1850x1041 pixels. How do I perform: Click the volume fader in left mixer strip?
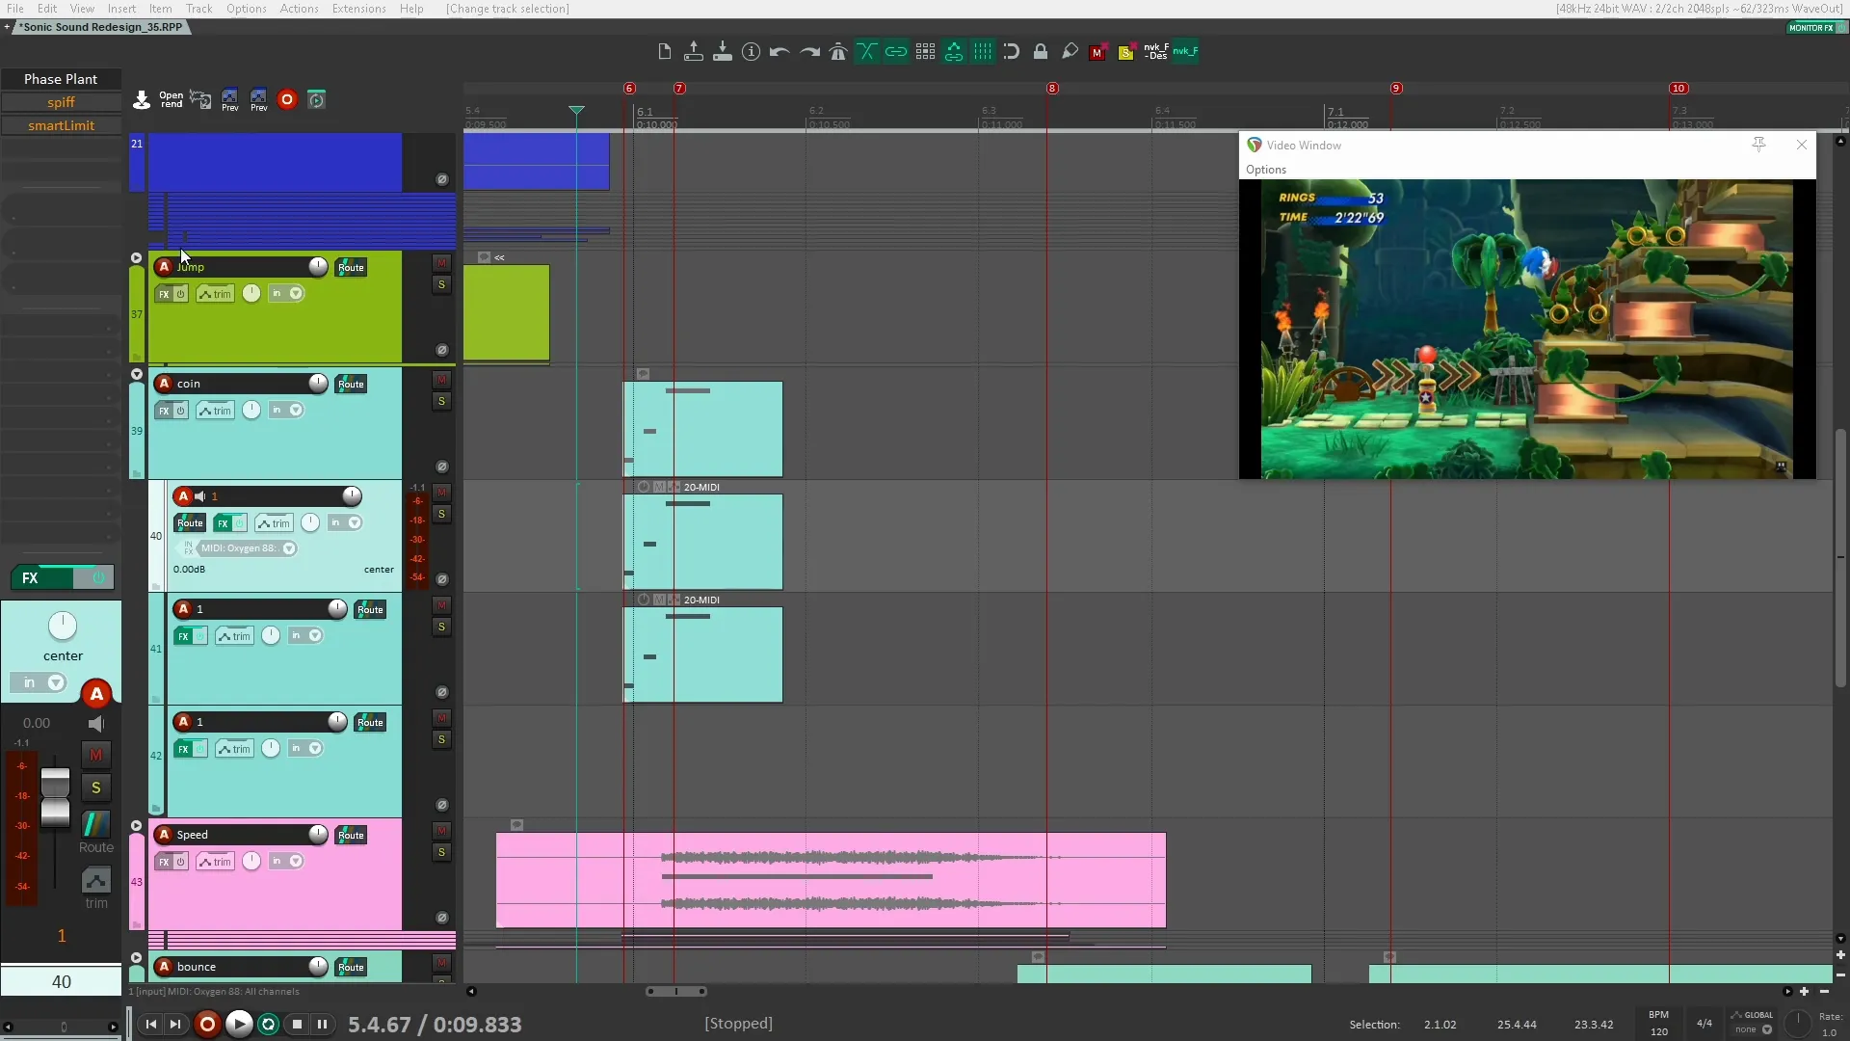click(55, 798)
